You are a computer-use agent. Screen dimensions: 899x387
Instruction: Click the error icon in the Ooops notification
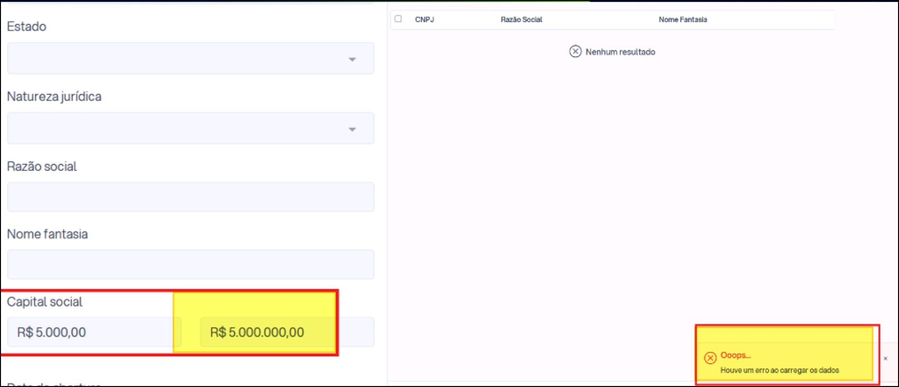pyautogui.click(x=710, y=358)
